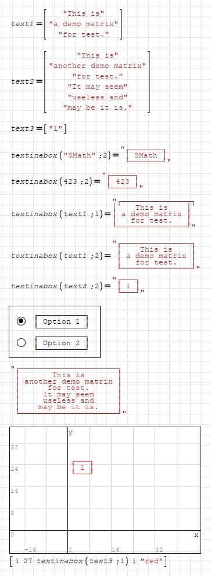Click the text3 definition value "1"
Image resolution: width=211 pixels, height=576 pixels.
(x=55, y=128)
